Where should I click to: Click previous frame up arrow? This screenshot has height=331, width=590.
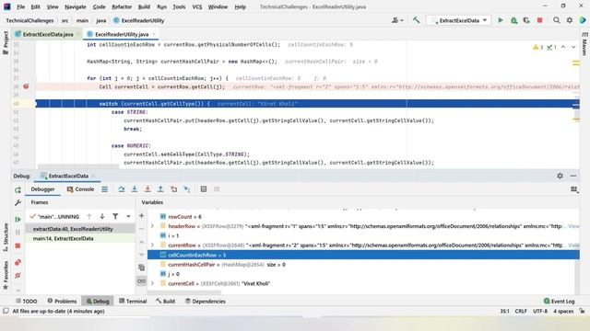coord(89,216)
